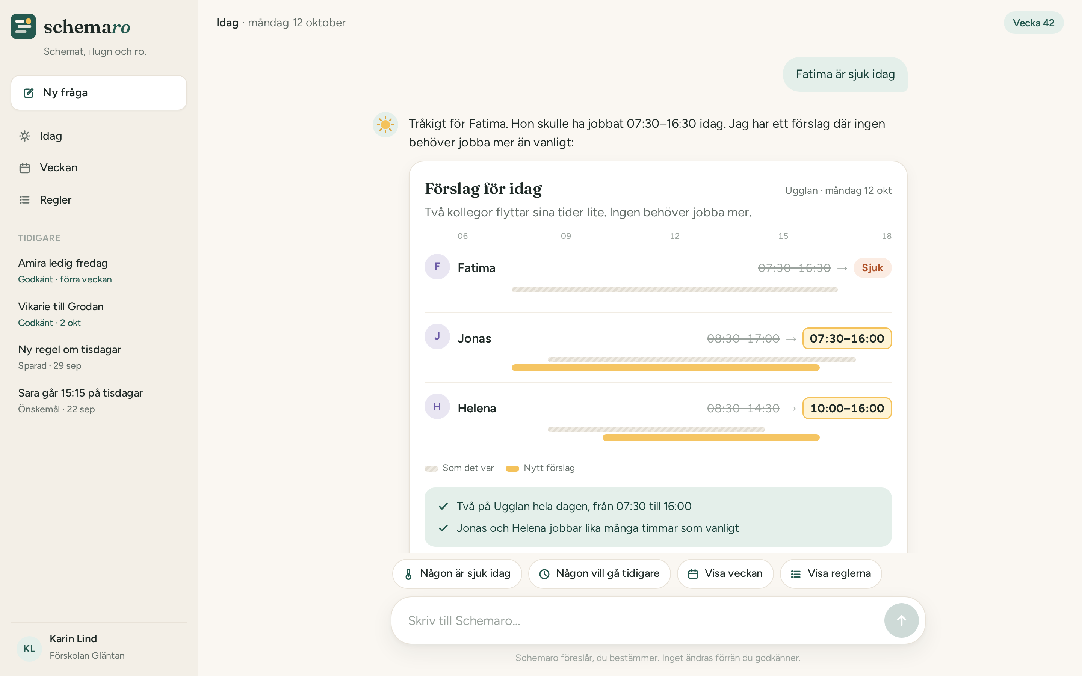The width and height of the screenshot is (1082, 676).
Task: Open the Regler view in sidebar
Action: pos(99,200)
